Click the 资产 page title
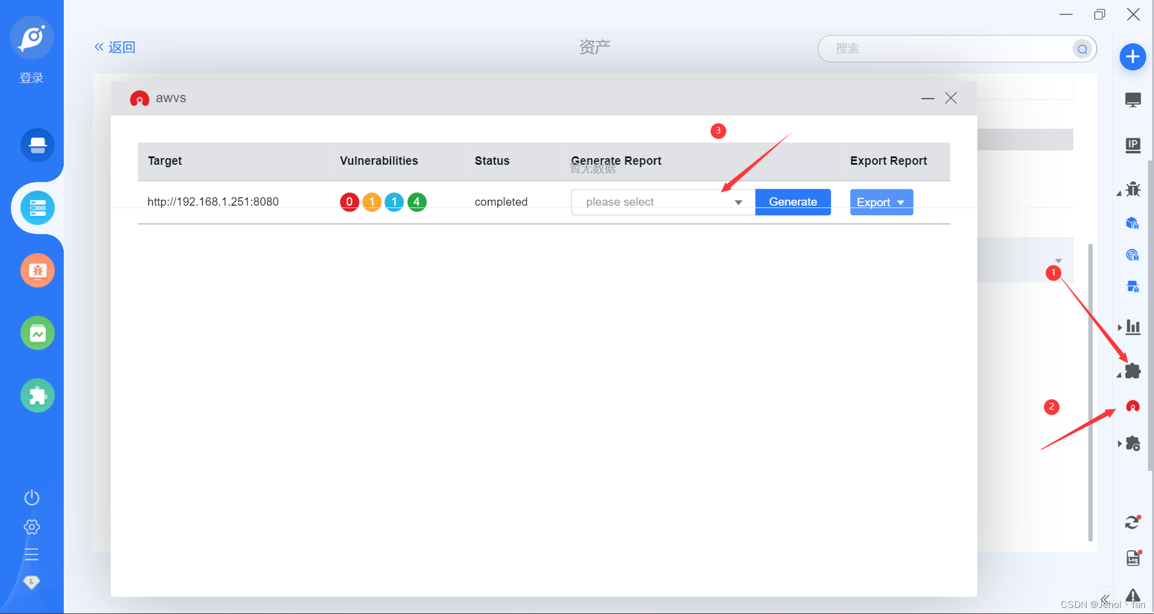Screen dimensions: 1154x614 tap(595, 47)
